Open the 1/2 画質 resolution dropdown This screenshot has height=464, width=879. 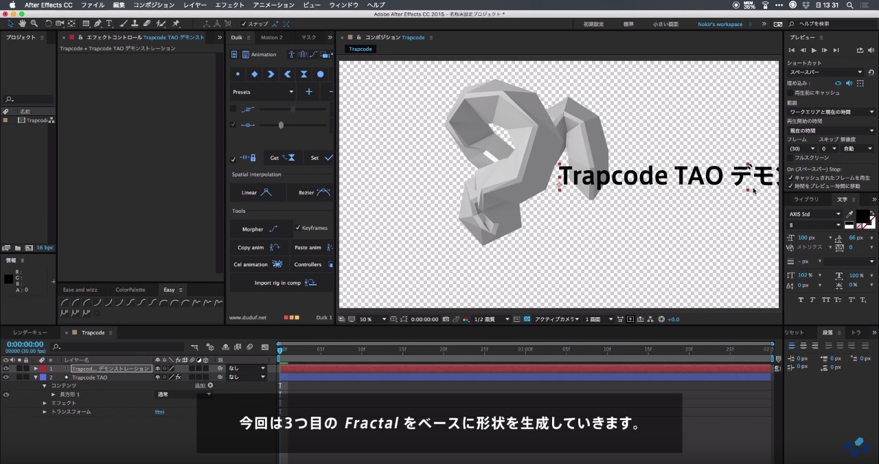pyautogui.click(x=486, y=318)
